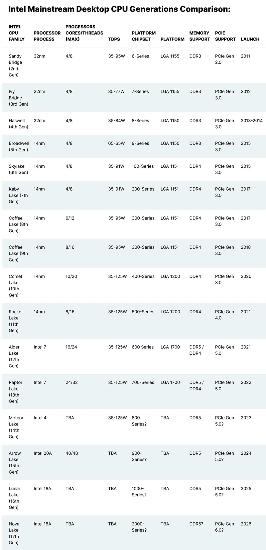The image size is (266, 550).
Task: Click the 200-Series chipset cell
Action: tap(143, 189)
